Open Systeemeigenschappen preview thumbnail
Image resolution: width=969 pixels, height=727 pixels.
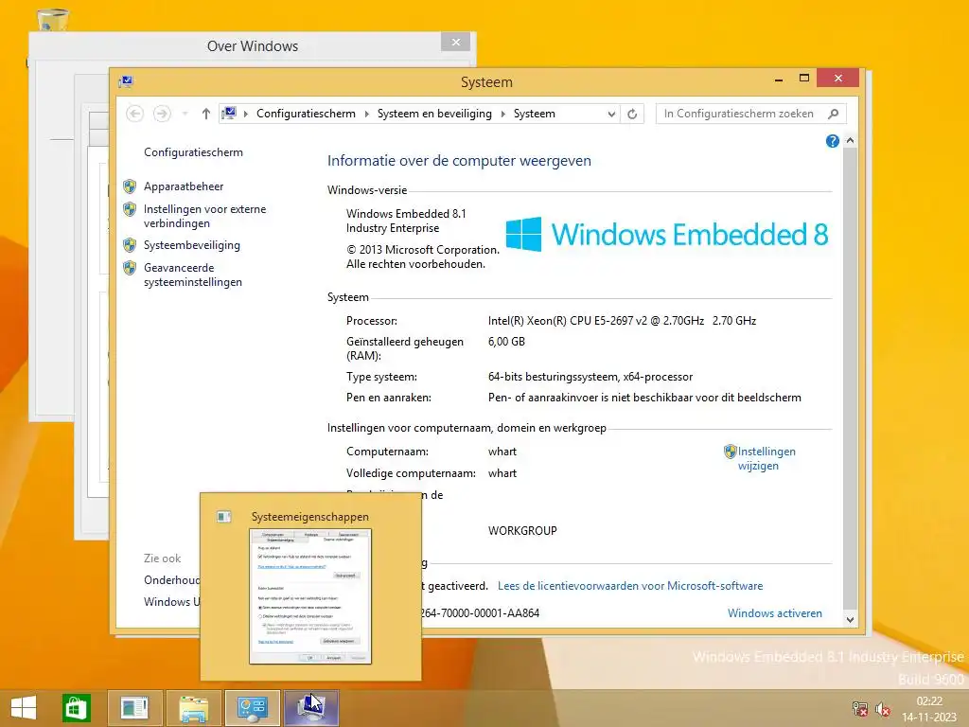[x=310, y=596]
